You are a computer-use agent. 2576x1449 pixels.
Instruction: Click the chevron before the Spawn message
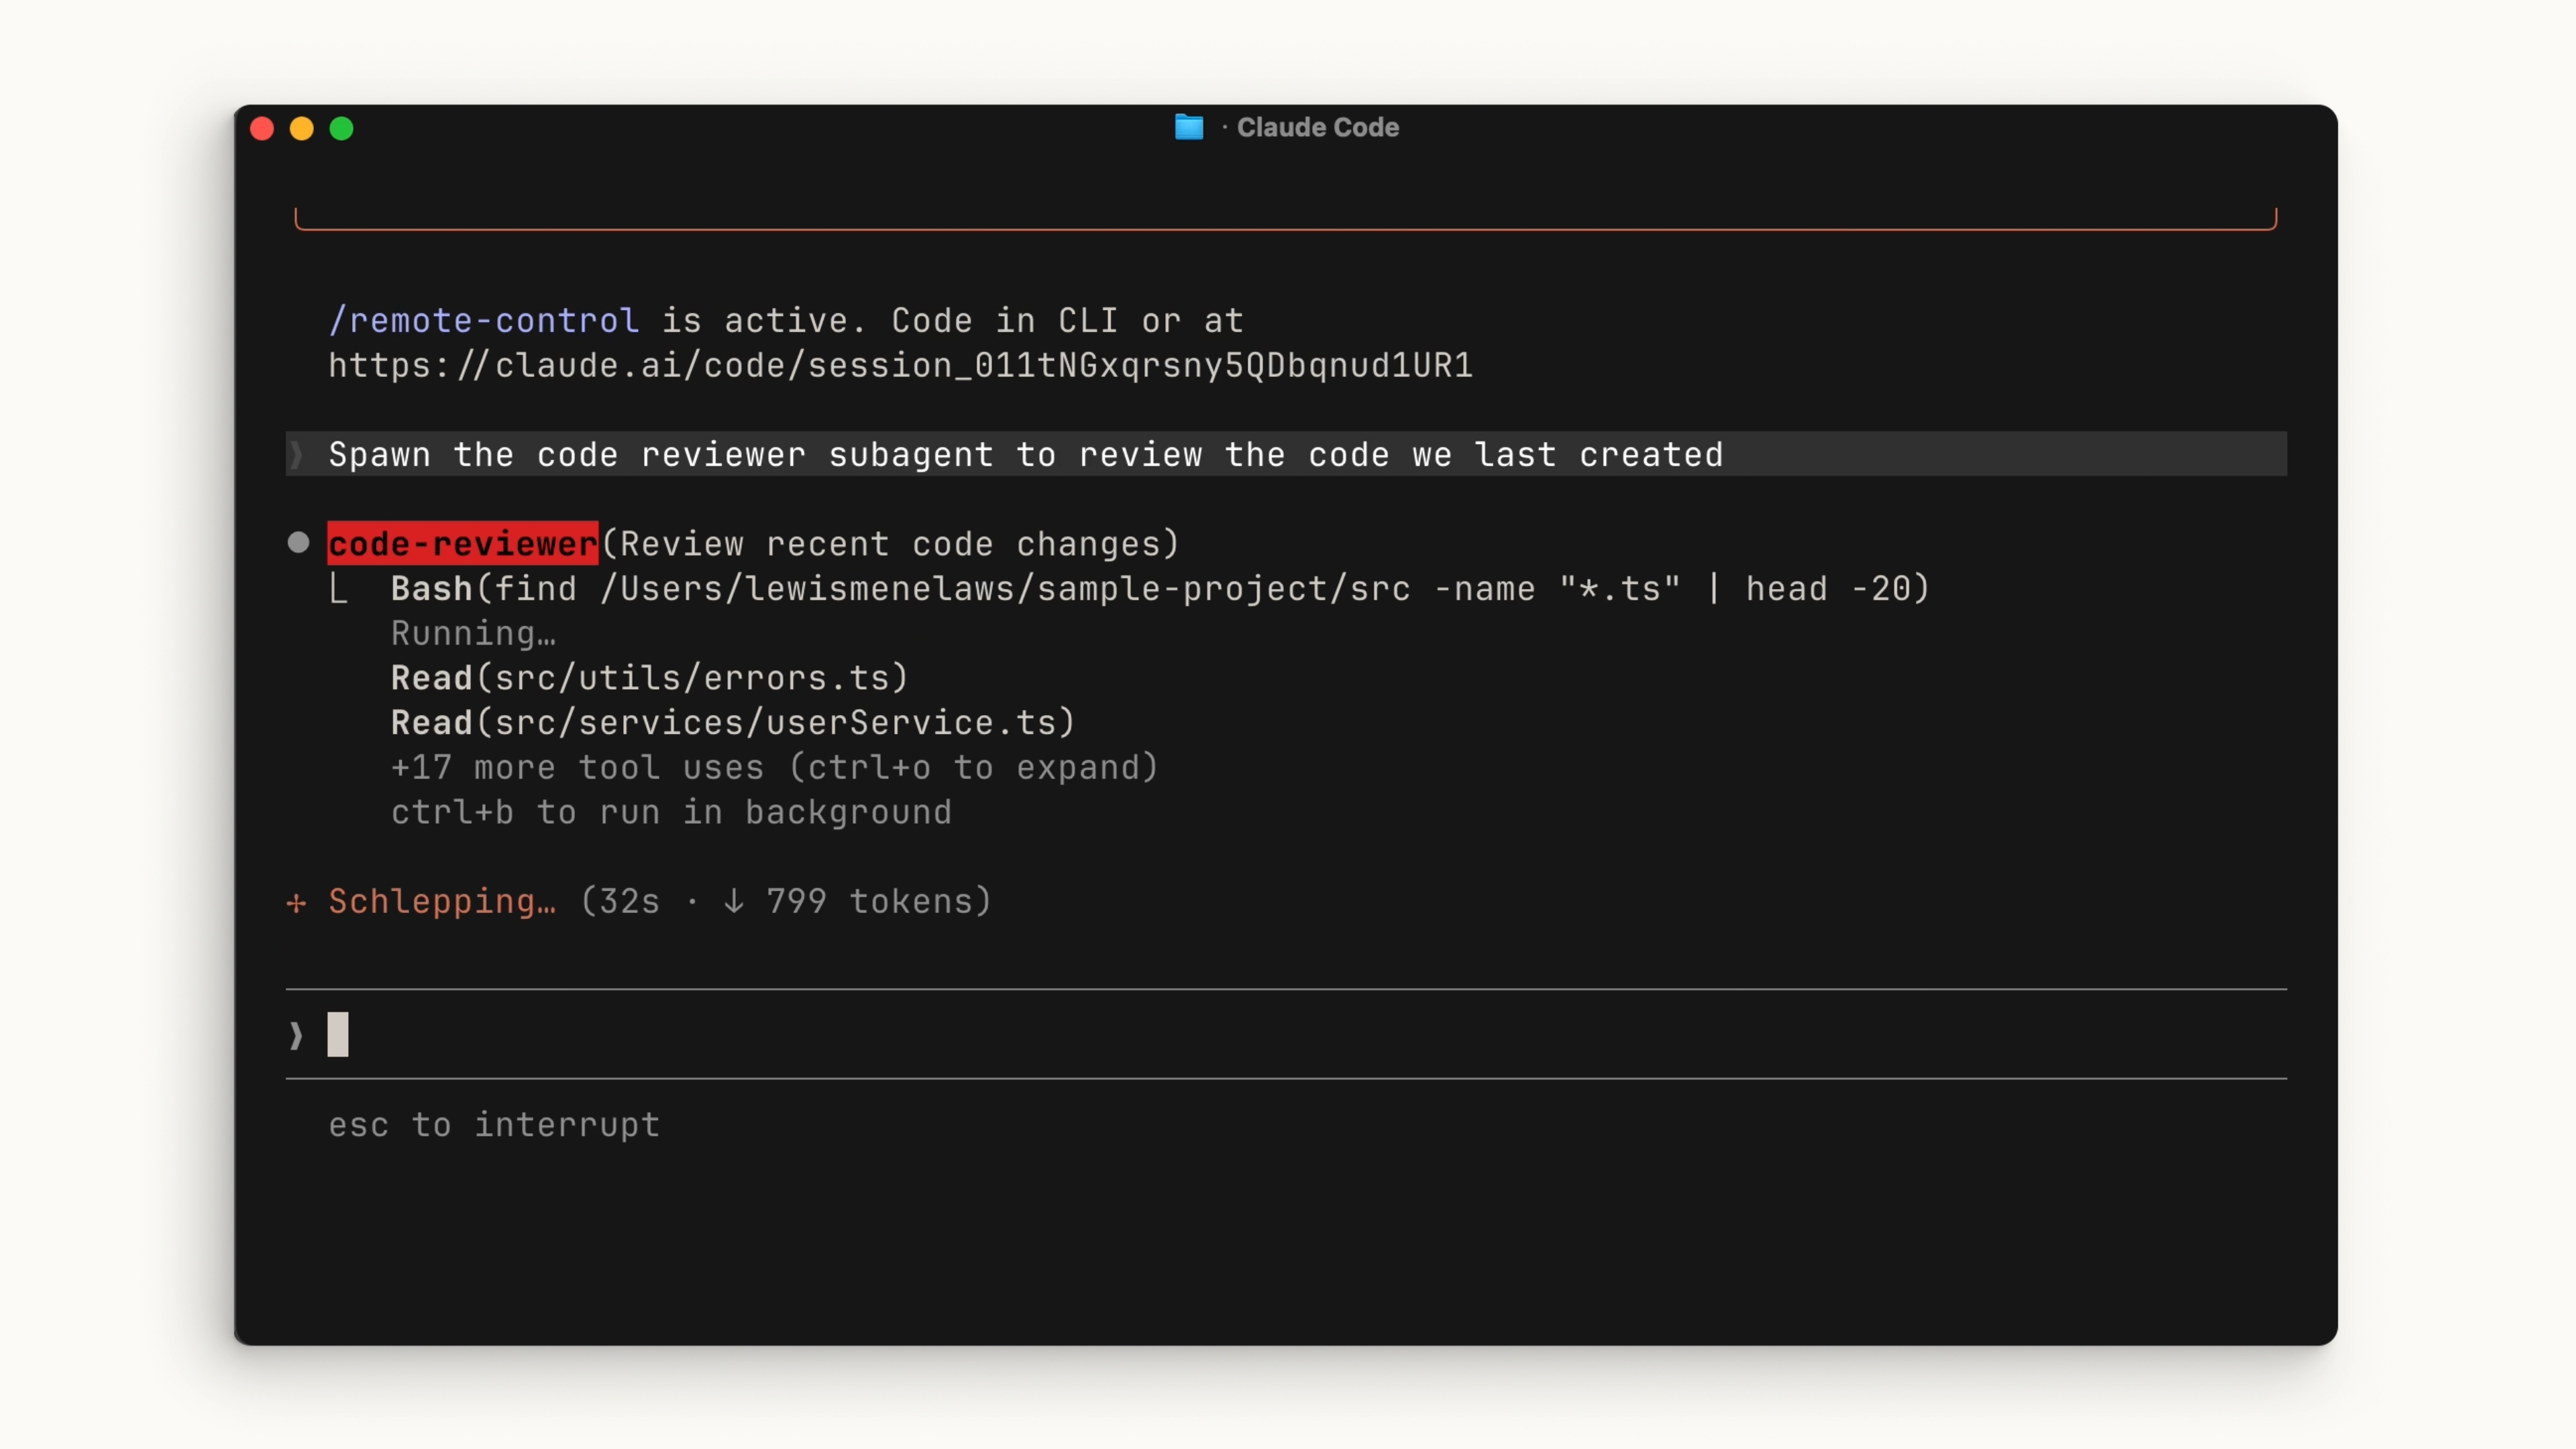click(x=296, y=455)
